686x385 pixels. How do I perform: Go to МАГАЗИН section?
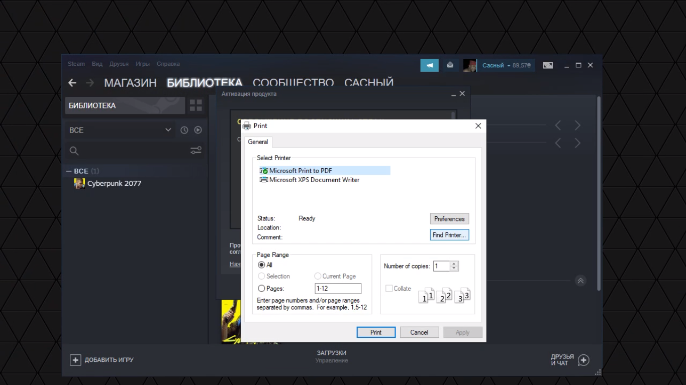(x=130, y=83)
